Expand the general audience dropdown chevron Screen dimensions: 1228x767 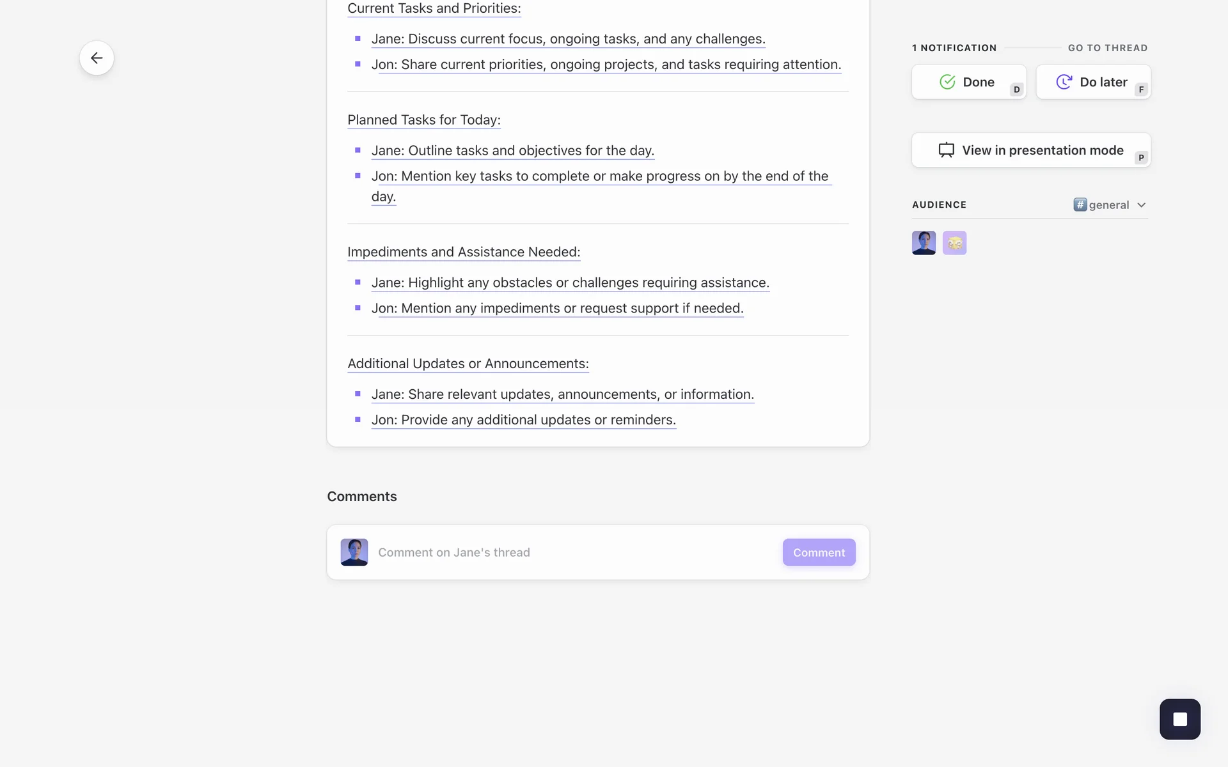click(x=1142, y=205)
